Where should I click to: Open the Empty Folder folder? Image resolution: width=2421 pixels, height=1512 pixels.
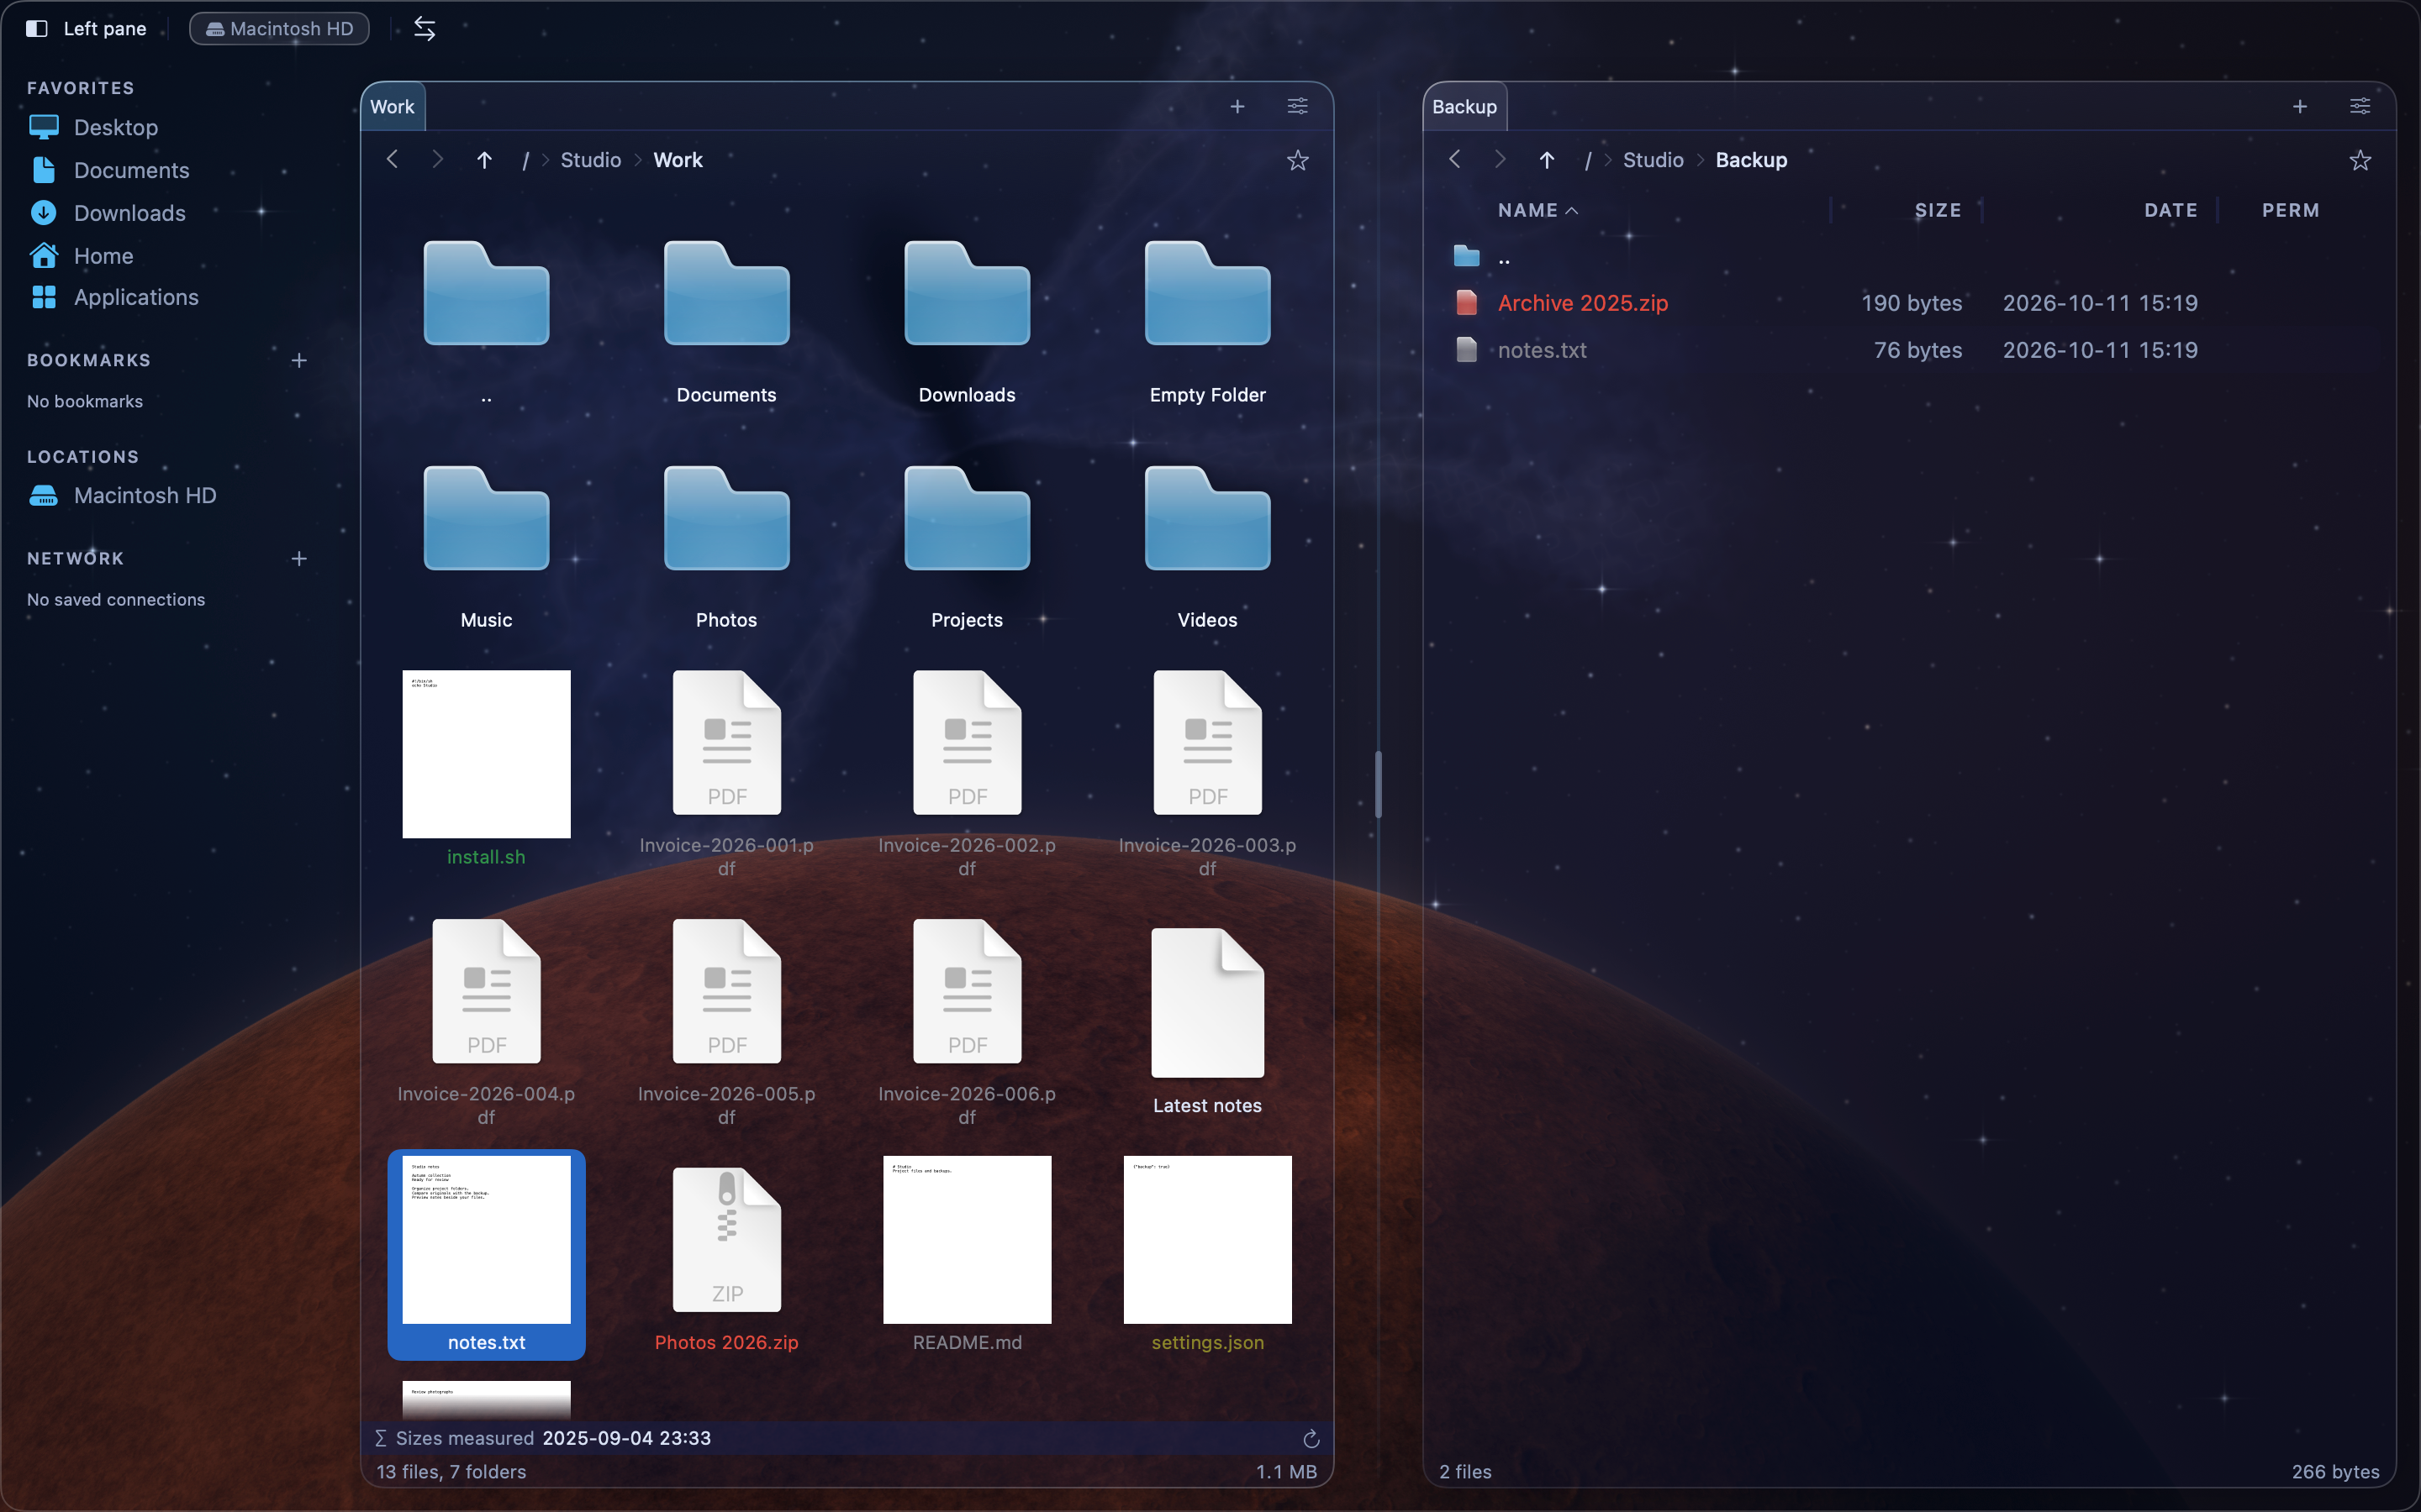(1207, 320)
